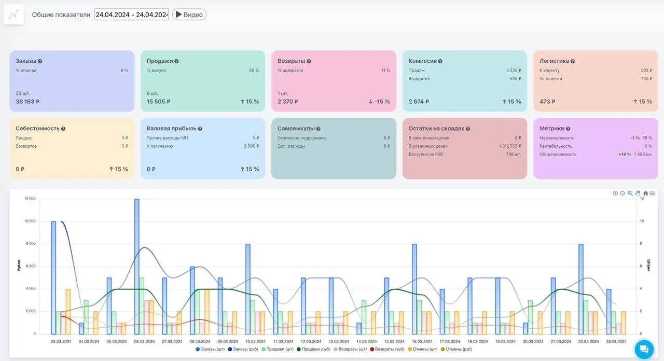Viewport: 664px width, 361px height.
Task: Select the magnifier selection zoom tool
Action: tap(630, 193)
